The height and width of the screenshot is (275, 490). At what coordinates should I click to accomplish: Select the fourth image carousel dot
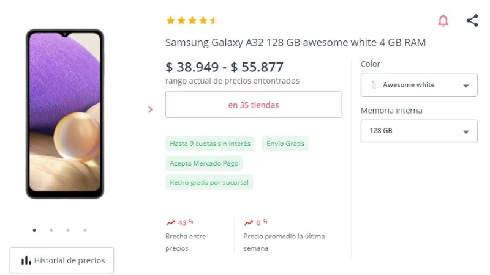click(85, 230)
